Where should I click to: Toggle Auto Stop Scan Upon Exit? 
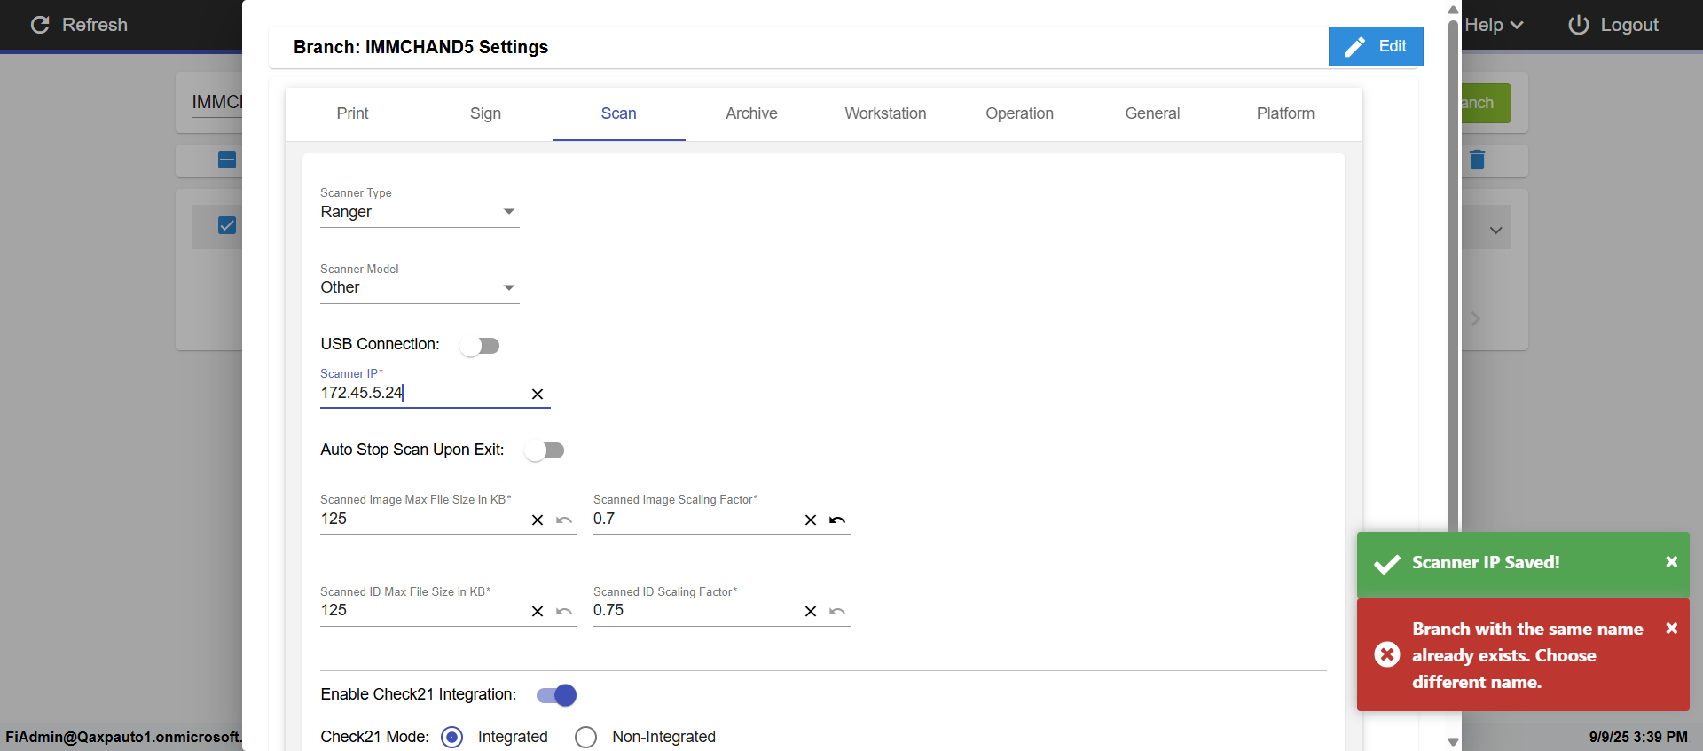click(545, 450)
